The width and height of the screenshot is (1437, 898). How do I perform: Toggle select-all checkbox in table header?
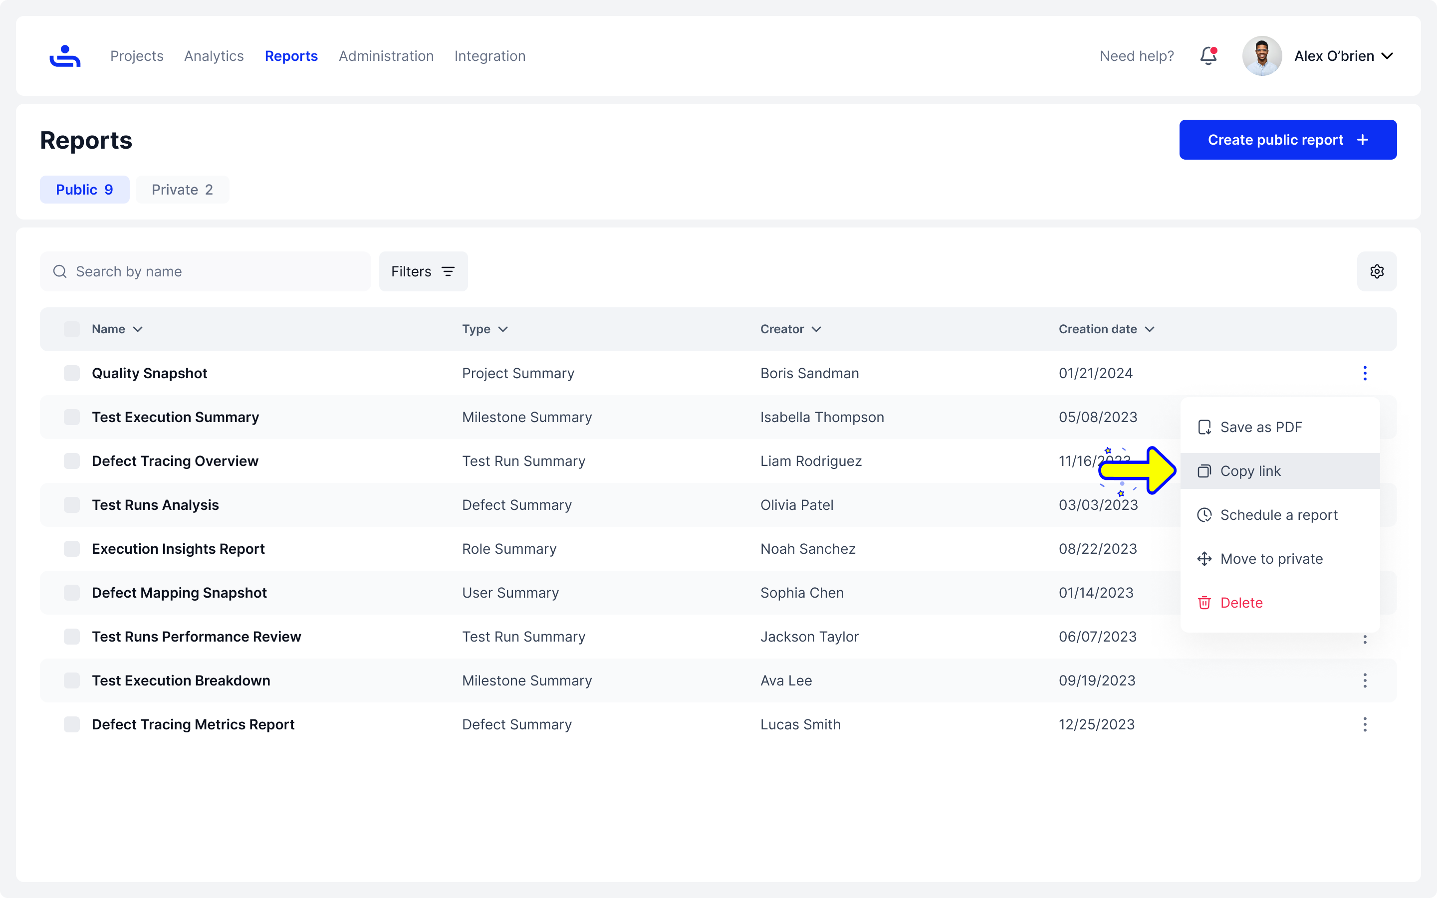tap(72, 329)
